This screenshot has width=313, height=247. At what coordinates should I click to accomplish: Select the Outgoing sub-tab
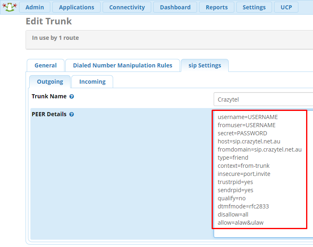click(x=50, y=82)
